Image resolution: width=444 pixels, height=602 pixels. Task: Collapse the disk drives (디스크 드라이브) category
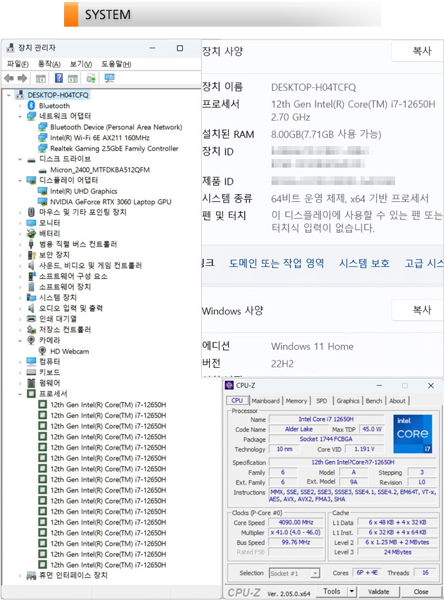pos(20,159)
